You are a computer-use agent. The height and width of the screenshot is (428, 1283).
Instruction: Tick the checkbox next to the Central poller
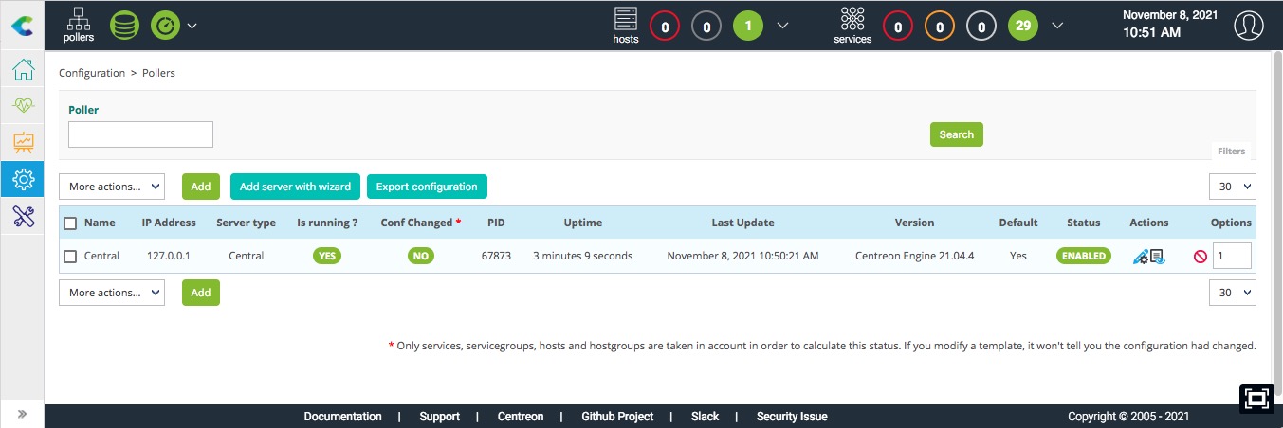(70, 257)
